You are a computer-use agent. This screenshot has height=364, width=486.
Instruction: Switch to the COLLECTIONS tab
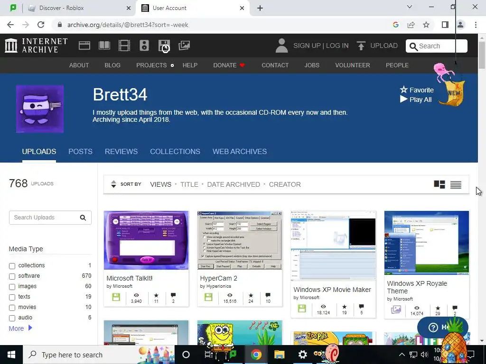point(175,151)
